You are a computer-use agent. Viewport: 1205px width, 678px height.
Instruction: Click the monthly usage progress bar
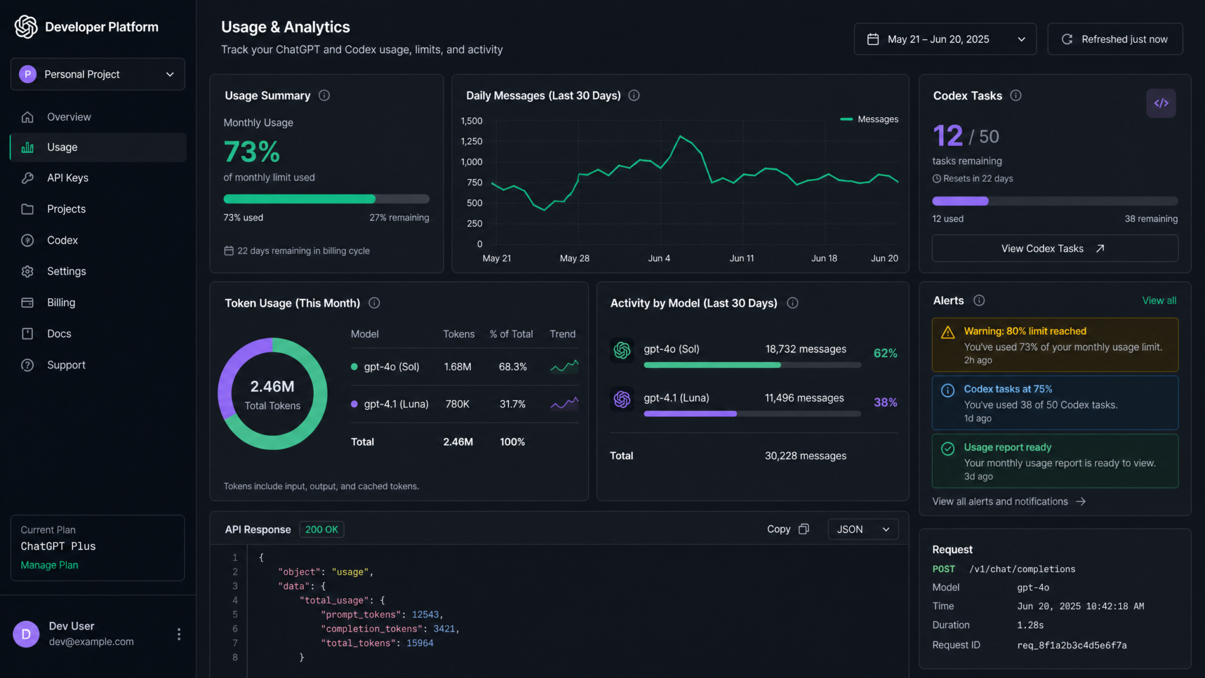pyautogui.click(x=327, y=199)
